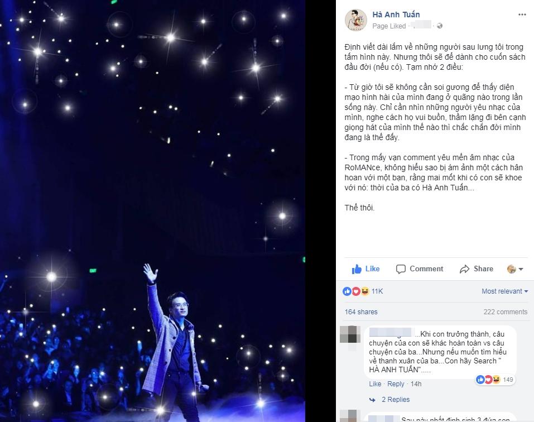Screen dimensions: 534x422
Task: Open the Hà Anh Tuấn page profile picture
Action: click(x=356, y=20)
